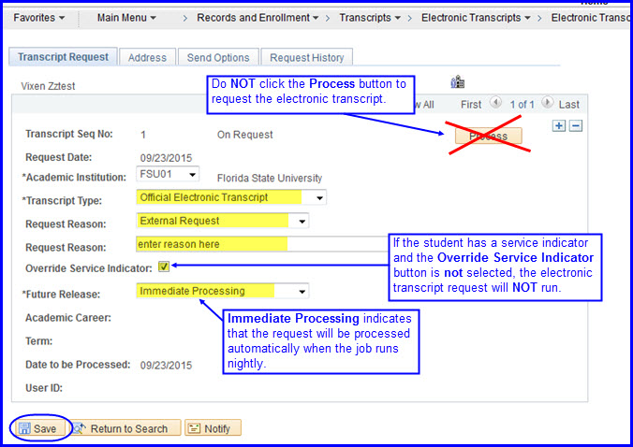Click the student name Vixen Zztest
This screenshot has height=447, width=633.
(48, 86)
